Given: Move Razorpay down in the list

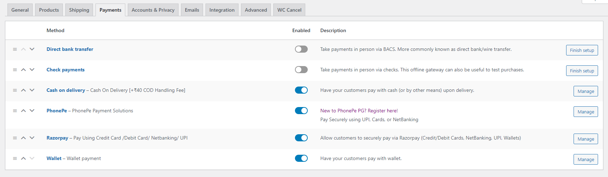Looking at the screenshot, I should click(x=32, y=138).
